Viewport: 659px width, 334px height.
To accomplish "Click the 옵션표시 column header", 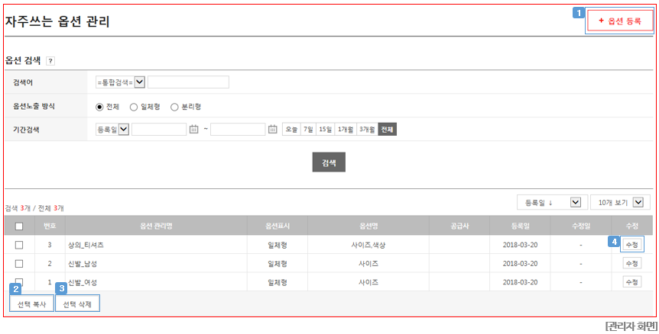I will coord(278,226).
